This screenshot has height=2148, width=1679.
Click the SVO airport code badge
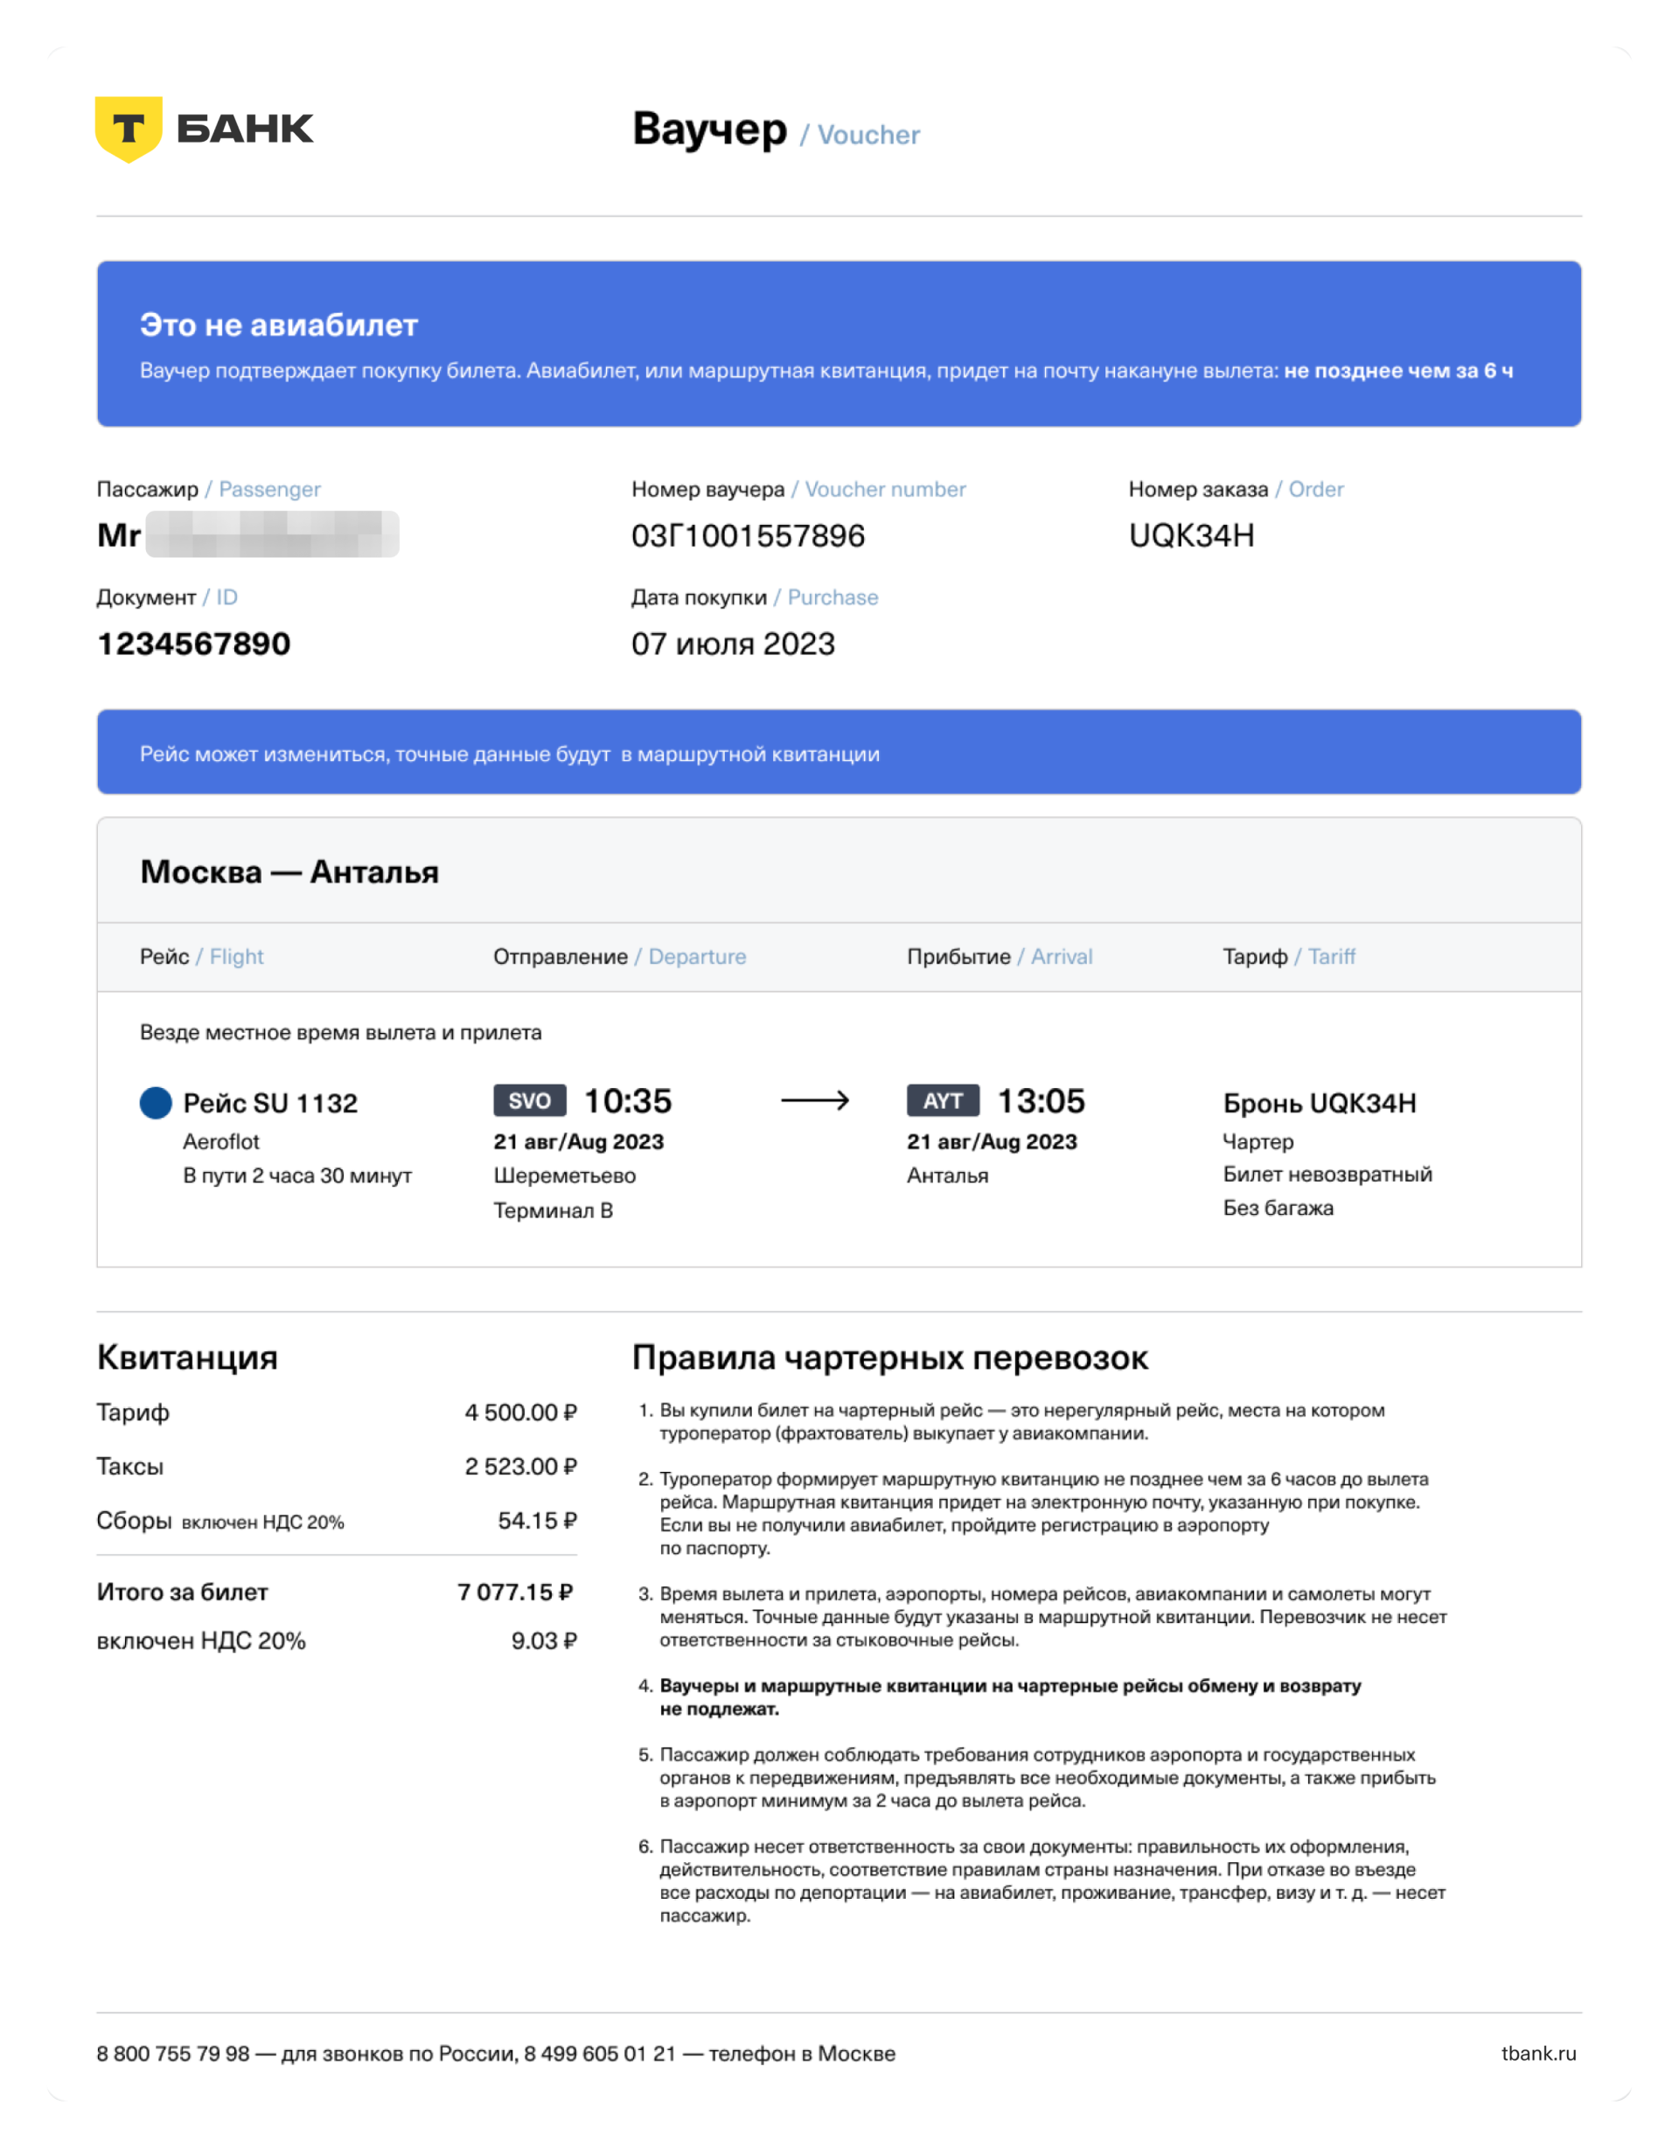point(529,1100)
